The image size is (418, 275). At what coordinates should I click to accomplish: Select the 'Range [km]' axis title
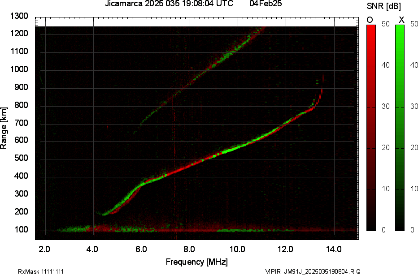point(4,128)
